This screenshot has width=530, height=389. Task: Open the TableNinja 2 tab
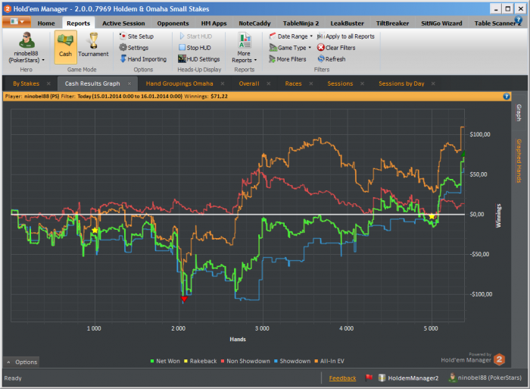coord(301,24)
